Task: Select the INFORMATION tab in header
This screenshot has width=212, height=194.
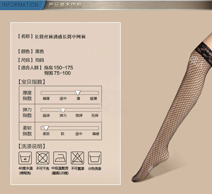Action: (20, 5)
